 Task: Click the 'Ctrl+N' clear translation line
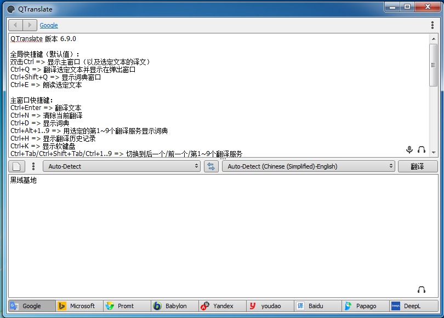[47, 115]
